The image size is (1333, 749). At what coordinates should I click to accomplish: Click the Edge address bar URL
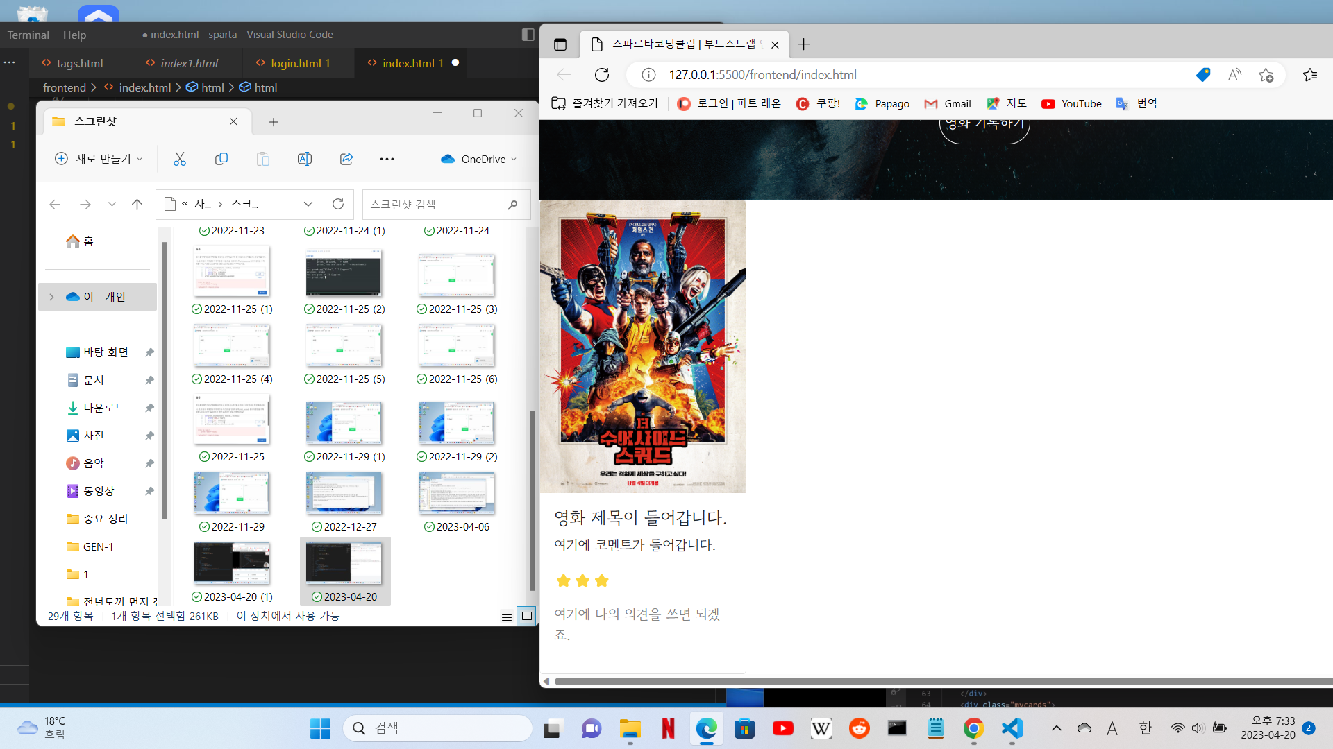click(x=762, y=75)
